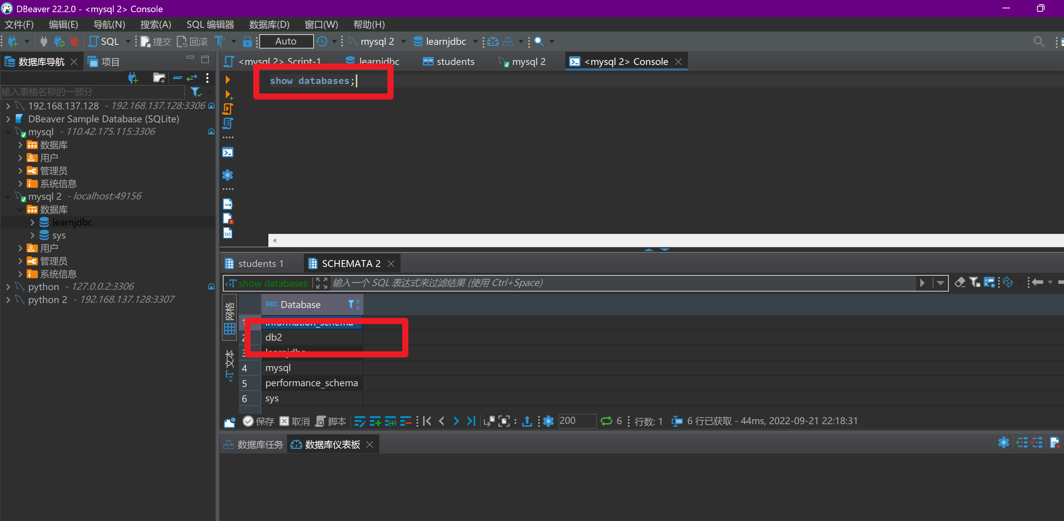Click the navigator filter funnel icon
This screenshot has height=521, width=1064.
click(196, 92)
